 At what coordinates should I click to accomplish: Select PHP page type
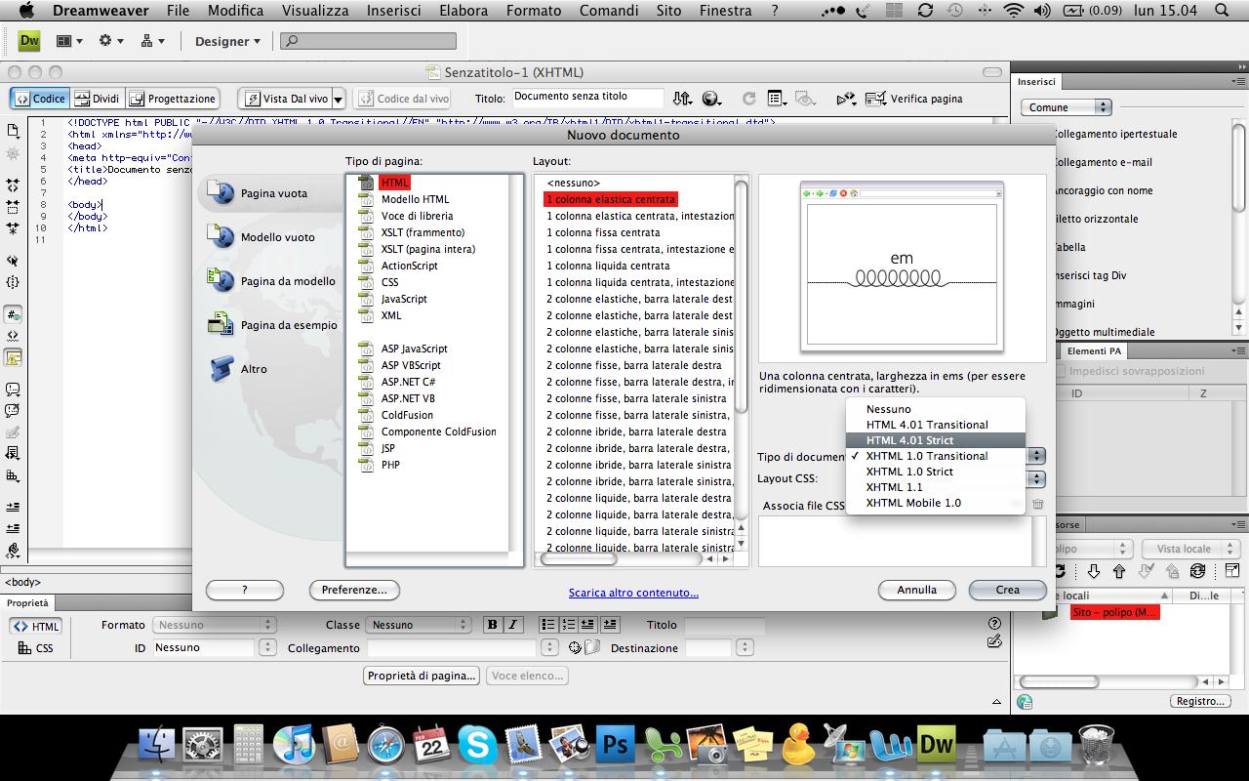[x=390, y=465]
